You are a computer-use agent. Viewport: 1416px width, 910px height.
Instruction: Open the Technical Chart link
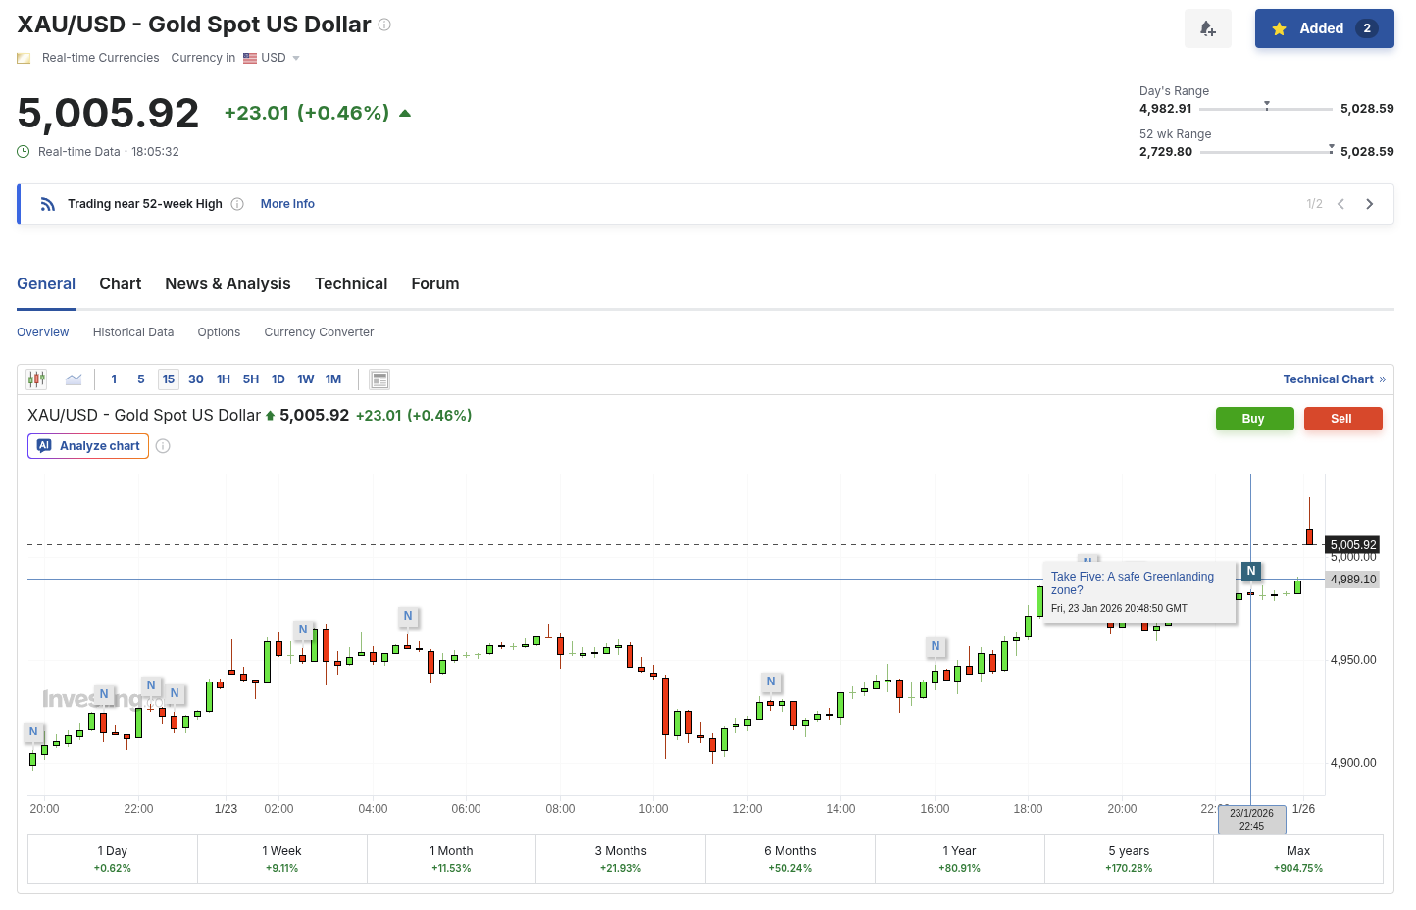point(1334,379)
